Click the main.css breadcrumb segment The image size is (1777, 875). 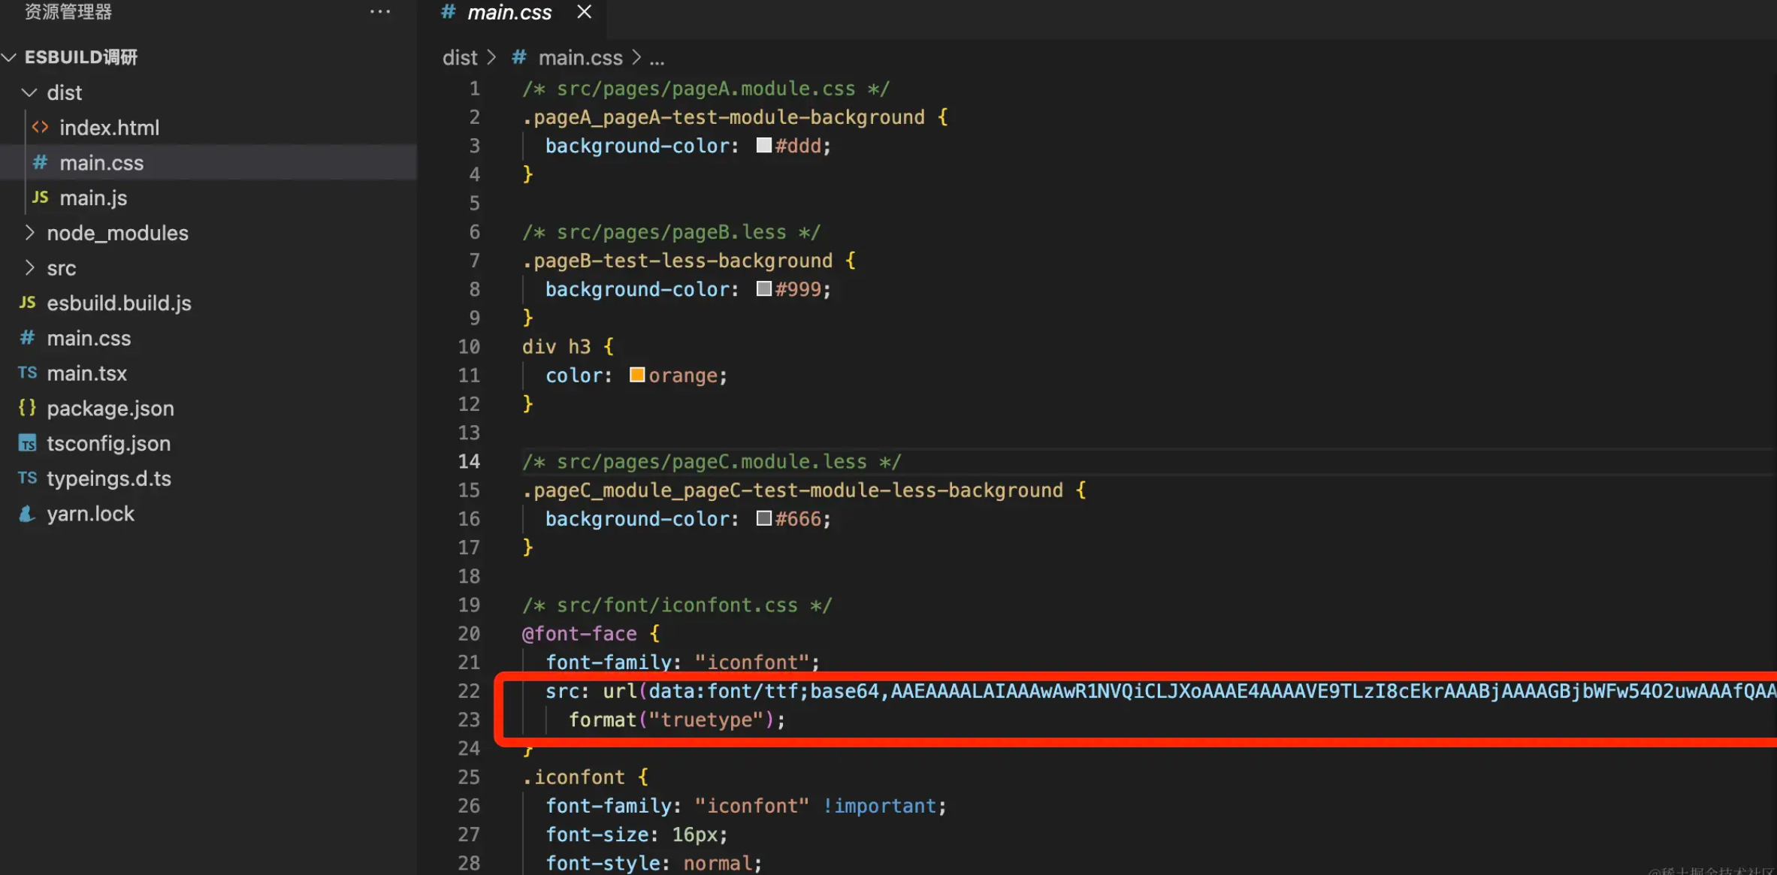[580, 58]
